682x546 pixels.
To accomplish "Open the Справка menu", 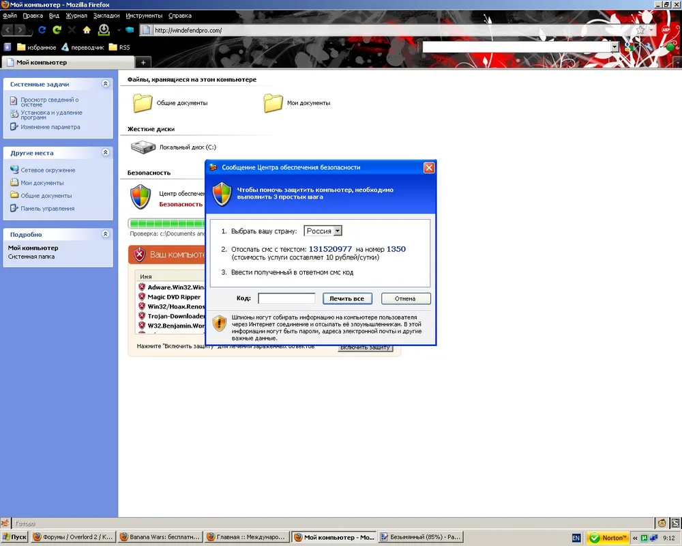I will tap(179, 15).
